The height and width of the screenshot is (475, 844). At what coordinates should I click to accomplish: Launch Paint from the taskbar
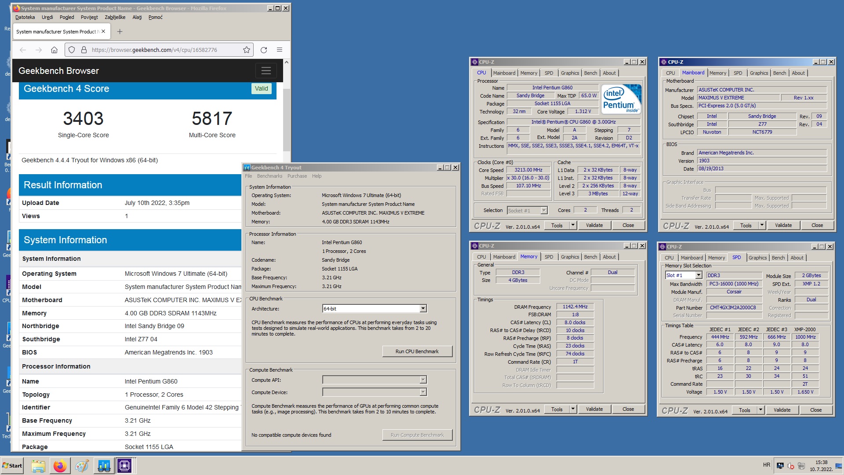pos(81,466)
